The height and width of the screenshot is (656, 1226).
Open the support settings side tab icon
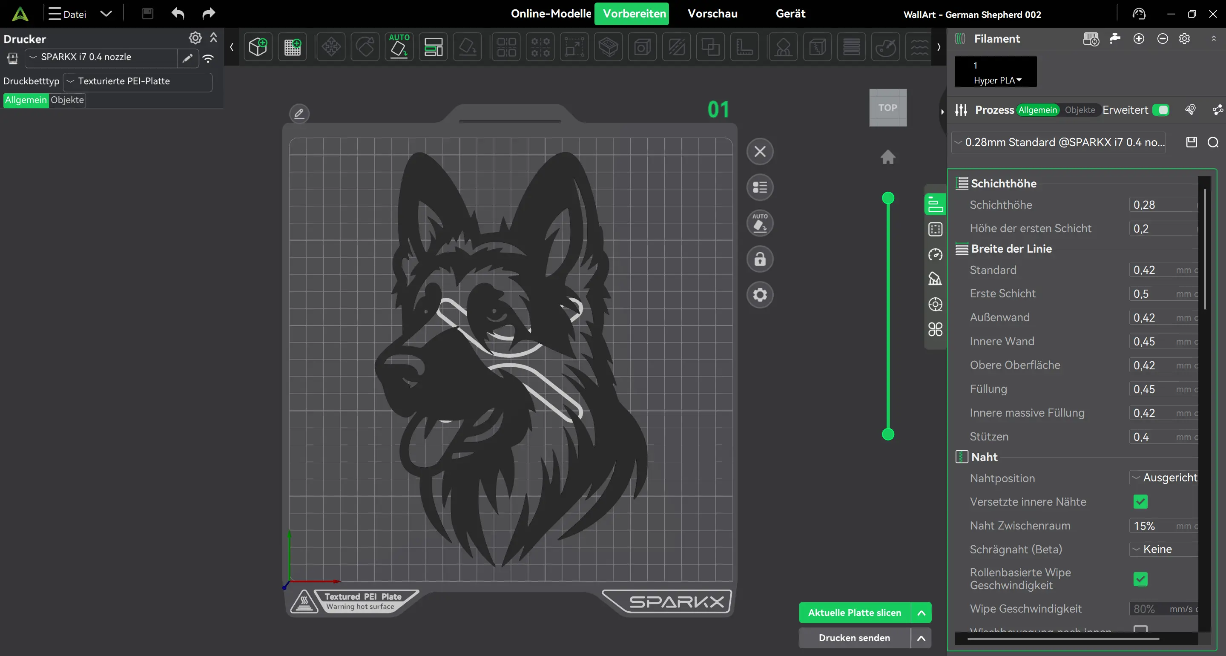pos(935,279)
